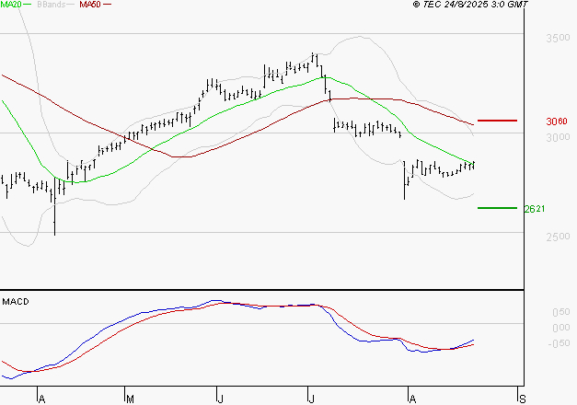The width and height of the screenshot is (577, 405).
Task: Select the M month marker on time axis
Action: coord(130,398)
